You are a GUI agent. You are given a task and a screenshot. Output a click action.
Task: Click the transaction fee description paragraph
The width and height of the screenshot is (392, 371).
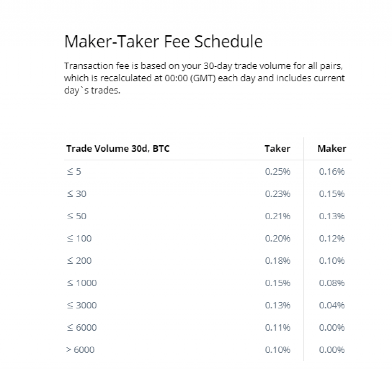click(x=204, y=78)
